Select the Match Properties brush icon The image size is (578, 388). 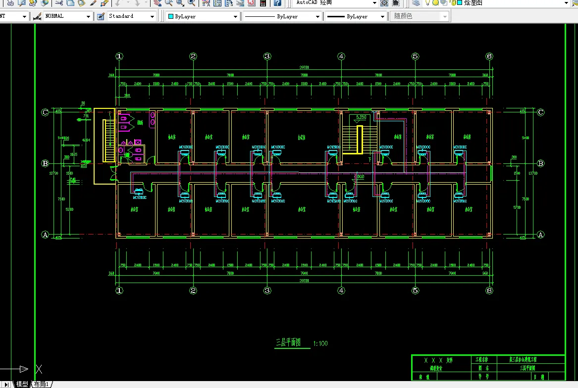coord(93,3)
